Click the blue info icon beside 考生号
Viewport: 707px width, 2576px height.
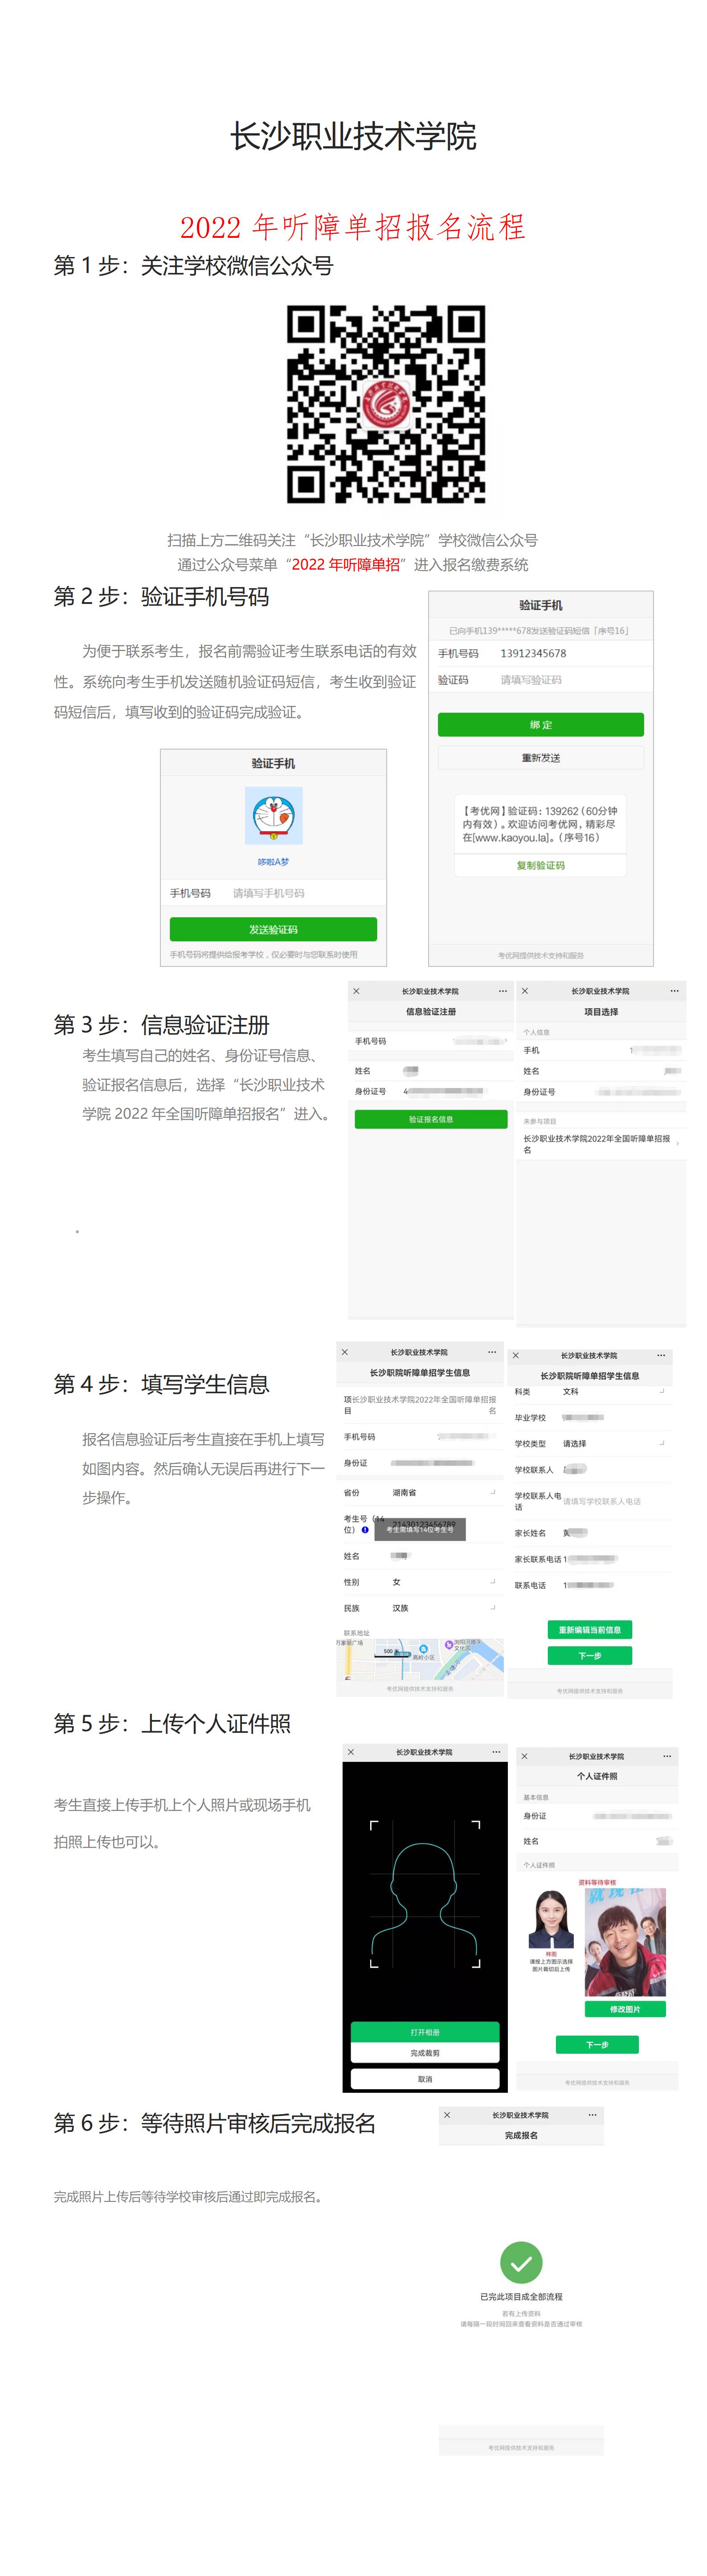pos(365,1530)
